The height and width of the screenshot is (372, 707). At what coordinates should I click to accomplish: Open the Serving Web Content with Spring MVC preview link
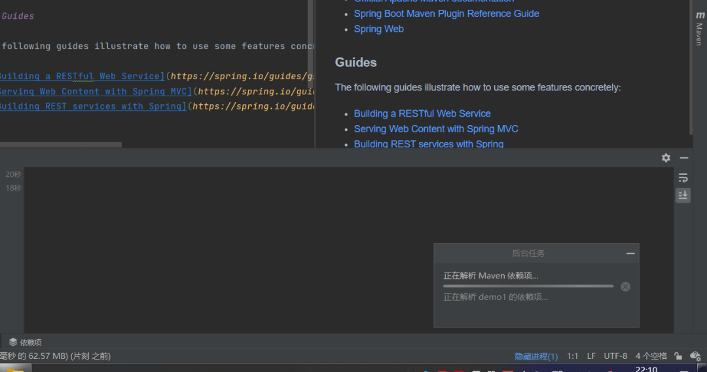[x=436, y=129]
